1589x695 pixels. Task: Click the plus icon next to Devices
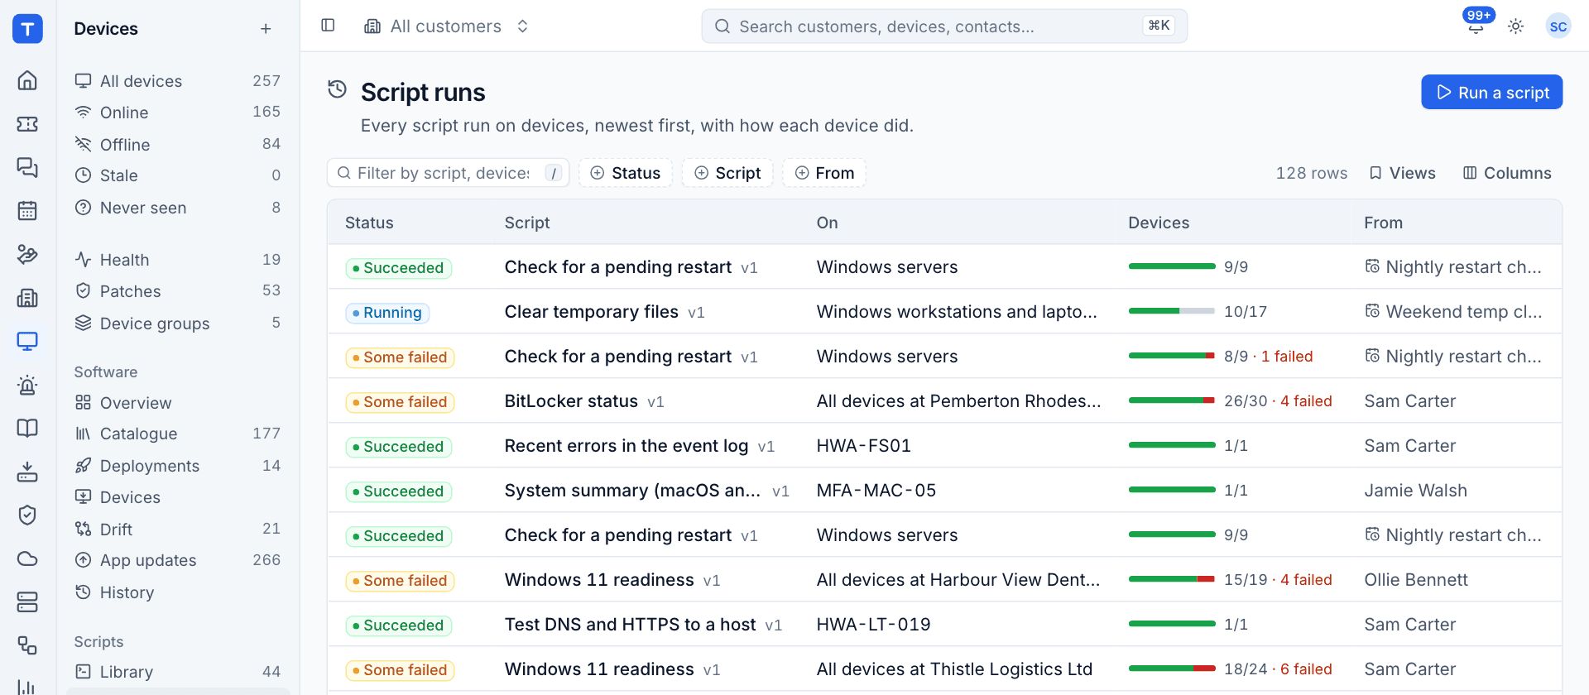[266, 29]
